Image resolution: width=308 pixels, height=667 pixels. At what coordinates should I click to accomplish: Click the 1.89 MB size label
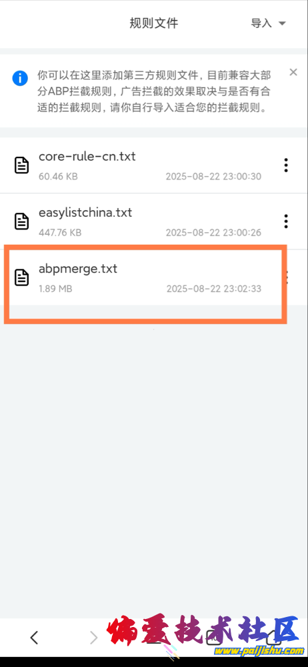55,289
